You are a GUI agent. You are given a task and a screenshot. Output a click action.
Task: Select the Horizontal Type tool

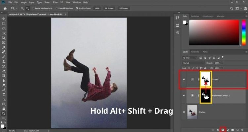click(x=4, y=95)
